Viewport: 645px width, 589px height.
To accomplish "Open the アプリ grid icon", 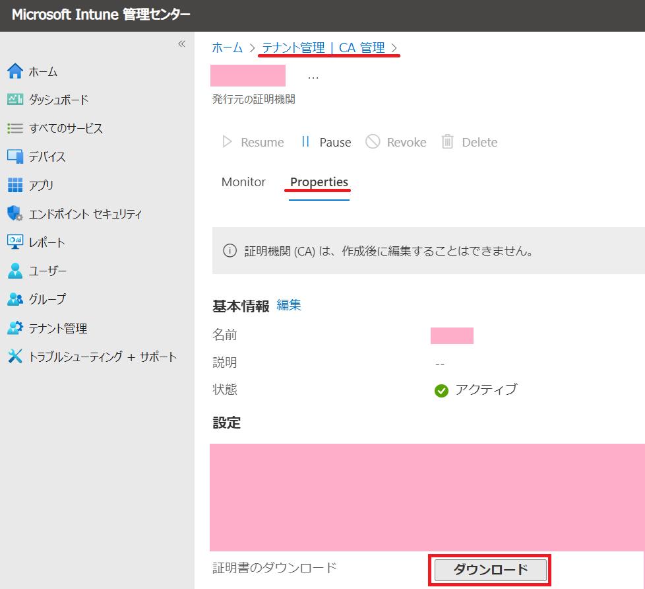I will click(x=15, y=185).
